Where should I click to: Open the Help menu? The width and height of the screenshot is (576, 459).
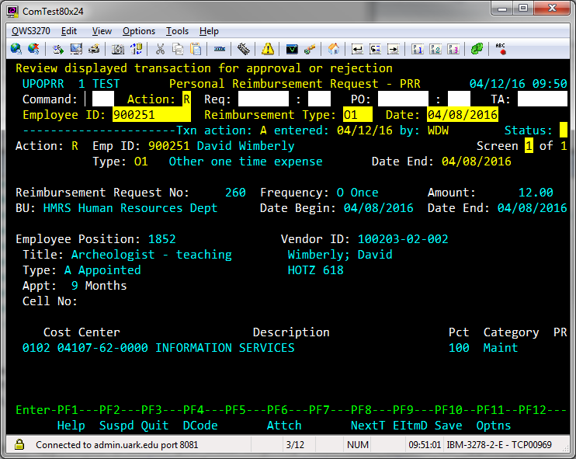(x=210, y=31)
